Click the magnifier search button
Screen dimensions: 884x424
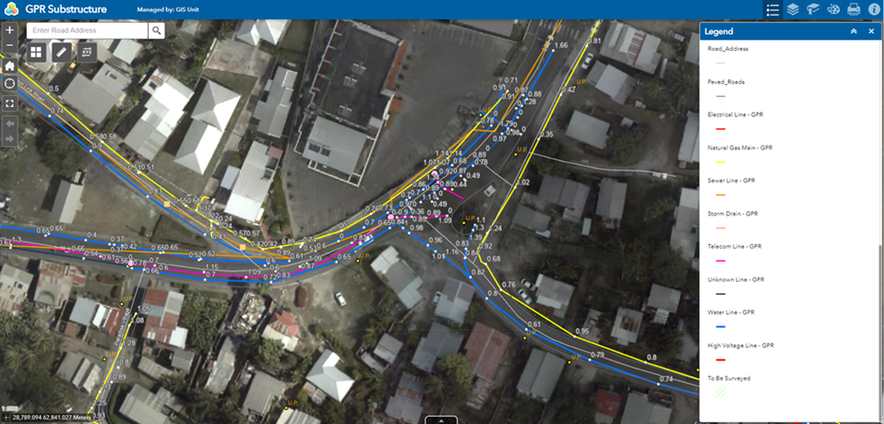coord(157,30)
